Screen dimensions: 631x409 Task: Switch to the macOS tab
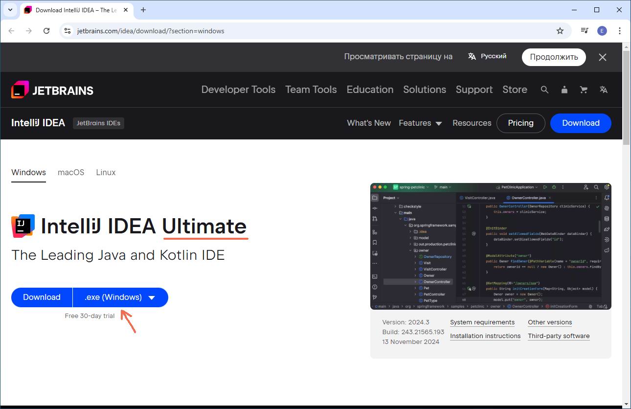[71, 172]
